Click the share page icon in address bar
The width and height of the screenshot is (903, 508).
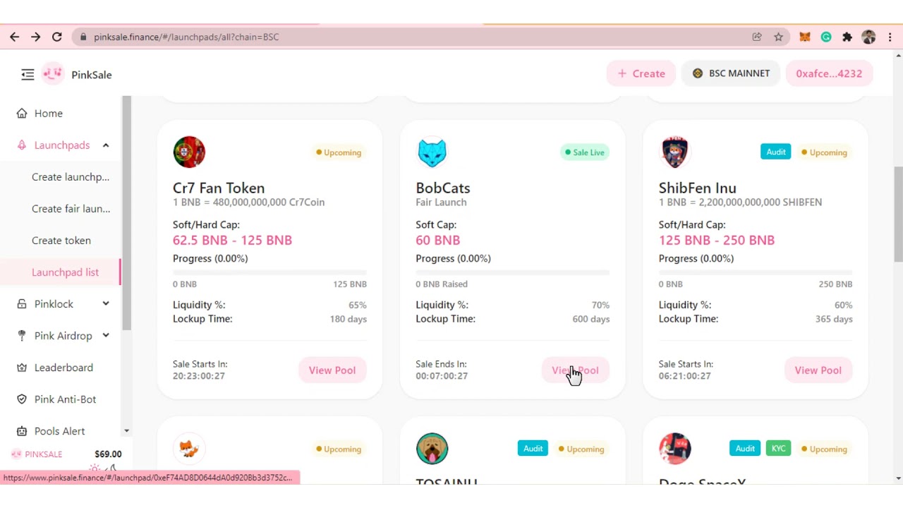click(757, 37)
